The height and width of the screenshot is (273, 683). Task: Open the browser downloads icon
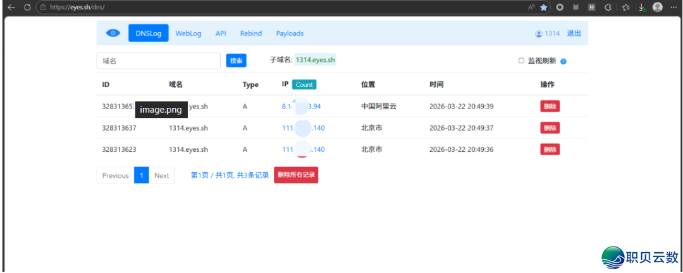coord(641,7)
